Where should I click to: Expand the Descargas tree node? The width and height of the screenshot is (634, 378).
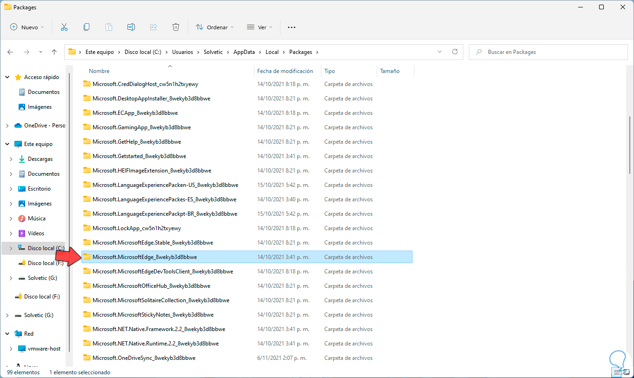(x=11, y=159)
